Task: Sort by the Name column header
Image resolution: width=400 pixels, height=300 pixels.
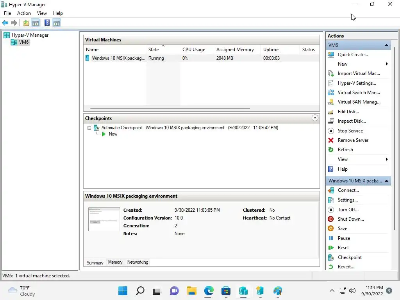Action: [115, 50]
